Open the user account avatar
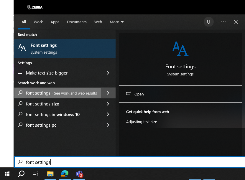Screen dimensions: 245x180 (x=208, y=22)
